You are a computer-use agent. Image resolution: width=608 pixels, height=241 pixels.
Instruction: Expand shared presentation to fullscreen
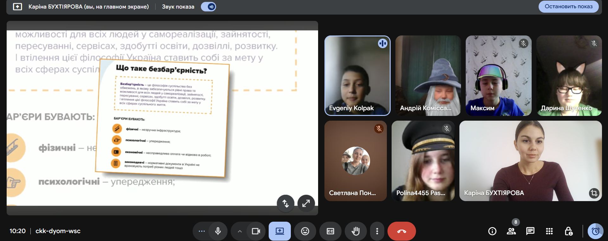click(x=306, y=203)
